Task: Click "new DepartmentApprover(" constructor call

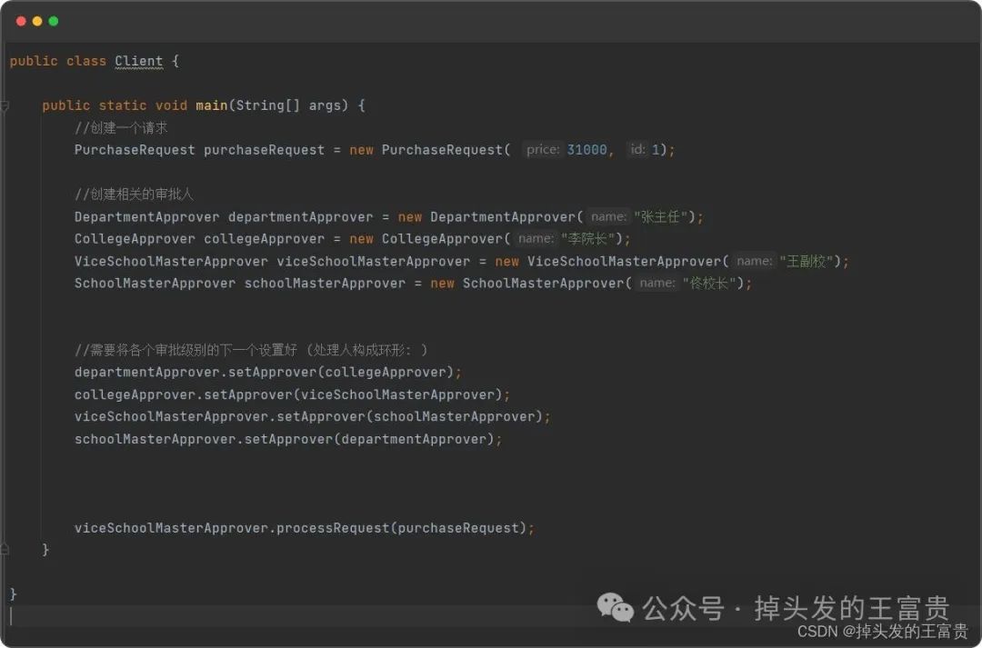Action: [490, 216]
